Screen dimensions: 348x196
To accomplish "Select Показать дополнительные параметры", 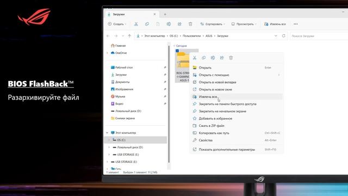I will [237, 150].
